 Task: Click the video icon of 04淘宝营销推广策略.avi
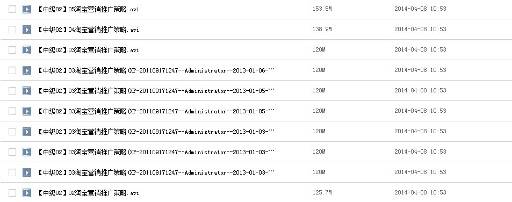pos(27,30)
